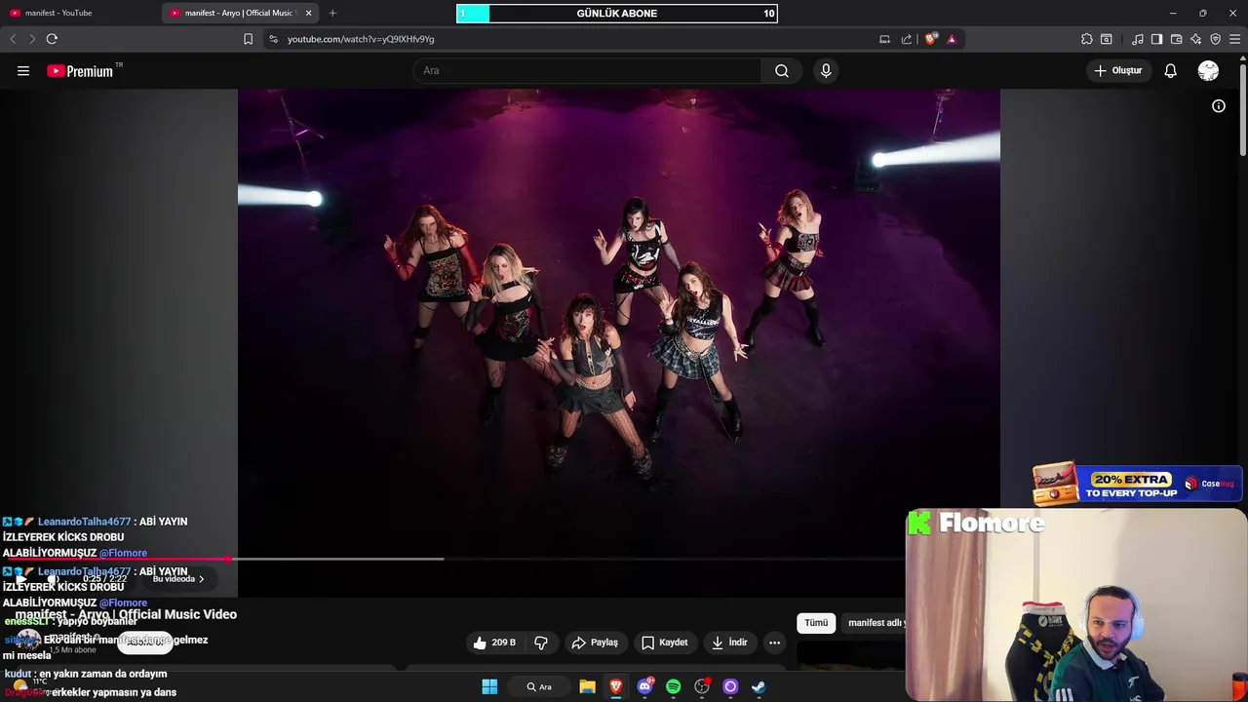Start voice search with the microphone
Screen dimensions: 1248x702
point(826,70)
